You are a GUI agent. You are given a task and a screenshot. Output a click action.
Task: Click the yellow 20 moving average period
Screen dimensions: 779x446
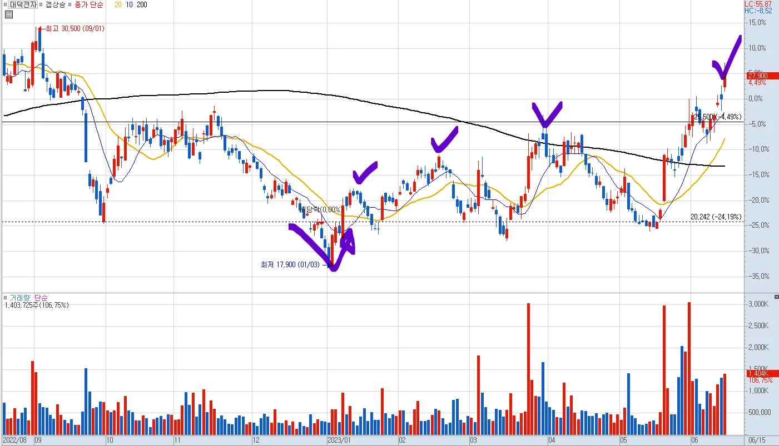point(118,4)
